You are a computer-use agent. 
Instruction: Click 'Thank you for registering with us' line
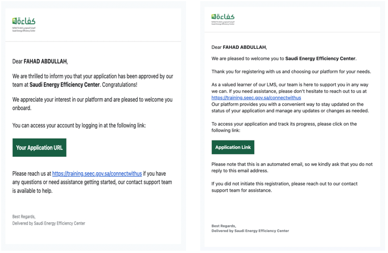click(x=291, y=72)
